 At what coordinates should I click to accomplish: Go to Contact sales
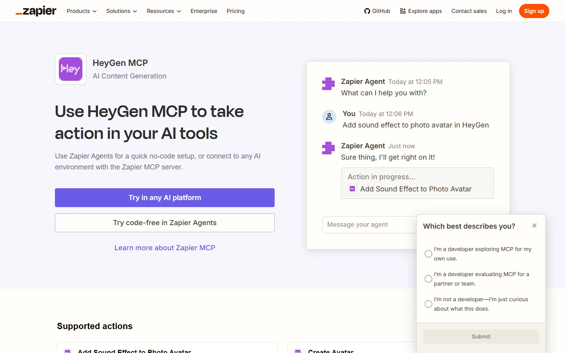(469, 11)
